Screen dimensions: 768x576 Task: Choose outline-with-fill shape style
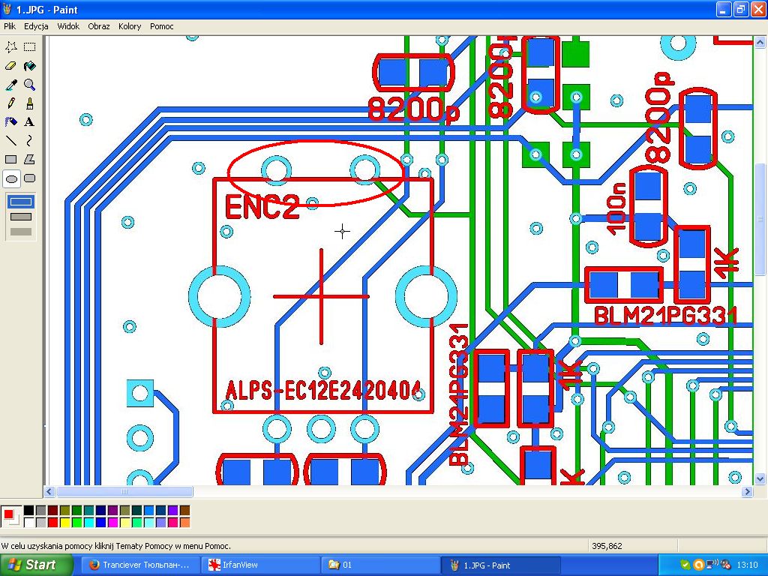tap(21, 217)
